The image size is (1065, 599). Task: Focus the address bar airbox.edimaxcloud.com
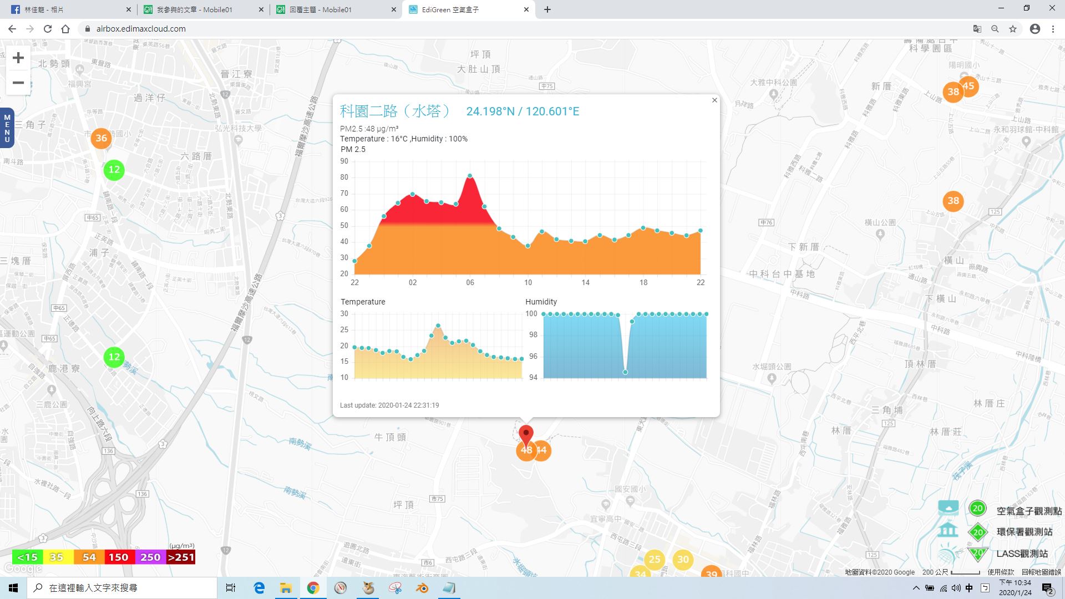[521, 29]
